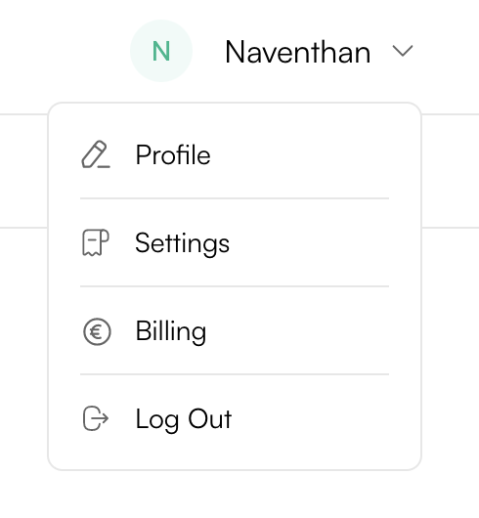Click the receipt icon next to Settings
This screenshot has height=518, width=479.
[x=96, y=242]
